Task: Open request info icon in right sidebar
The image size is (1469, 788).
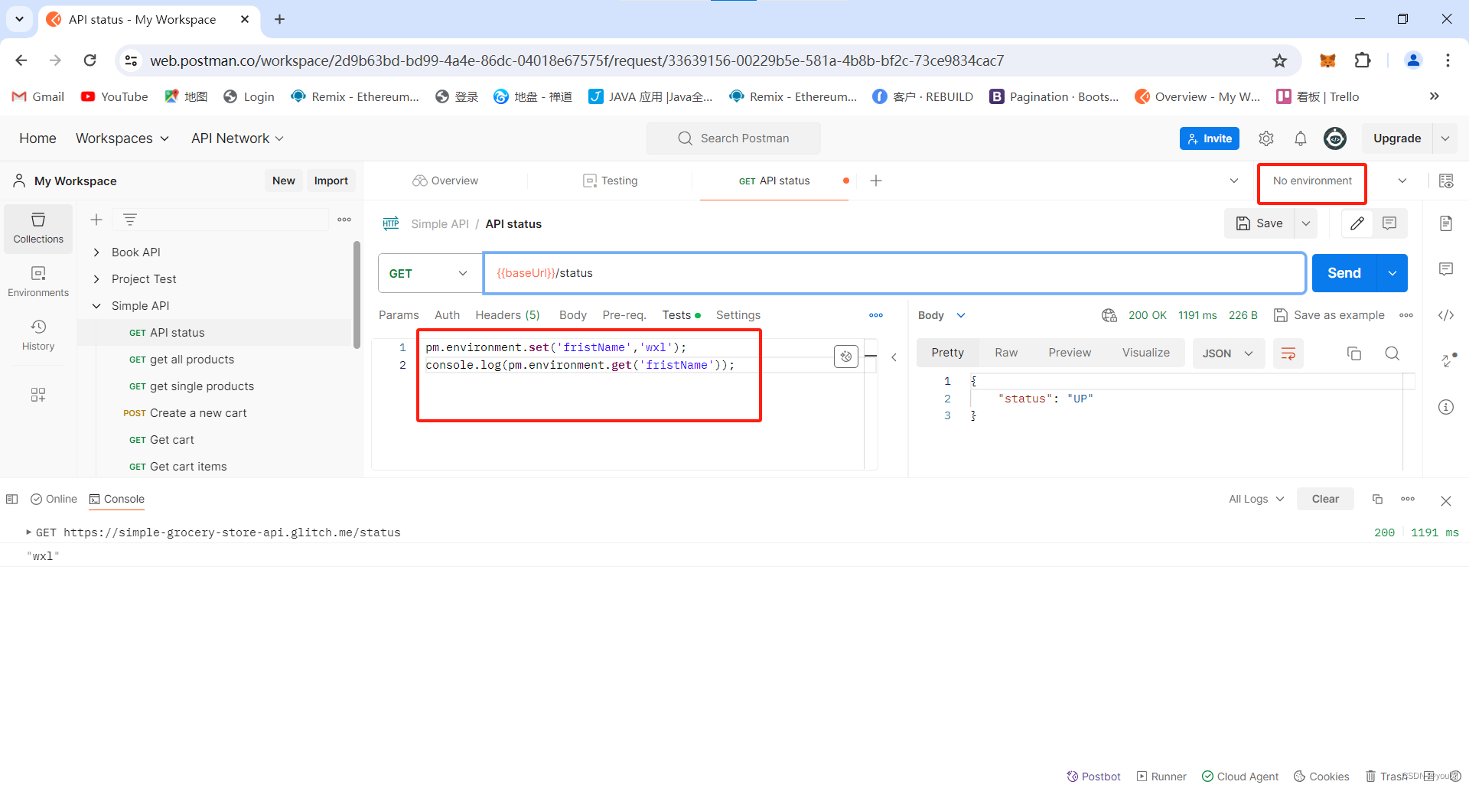Action: pos(1446,407)
